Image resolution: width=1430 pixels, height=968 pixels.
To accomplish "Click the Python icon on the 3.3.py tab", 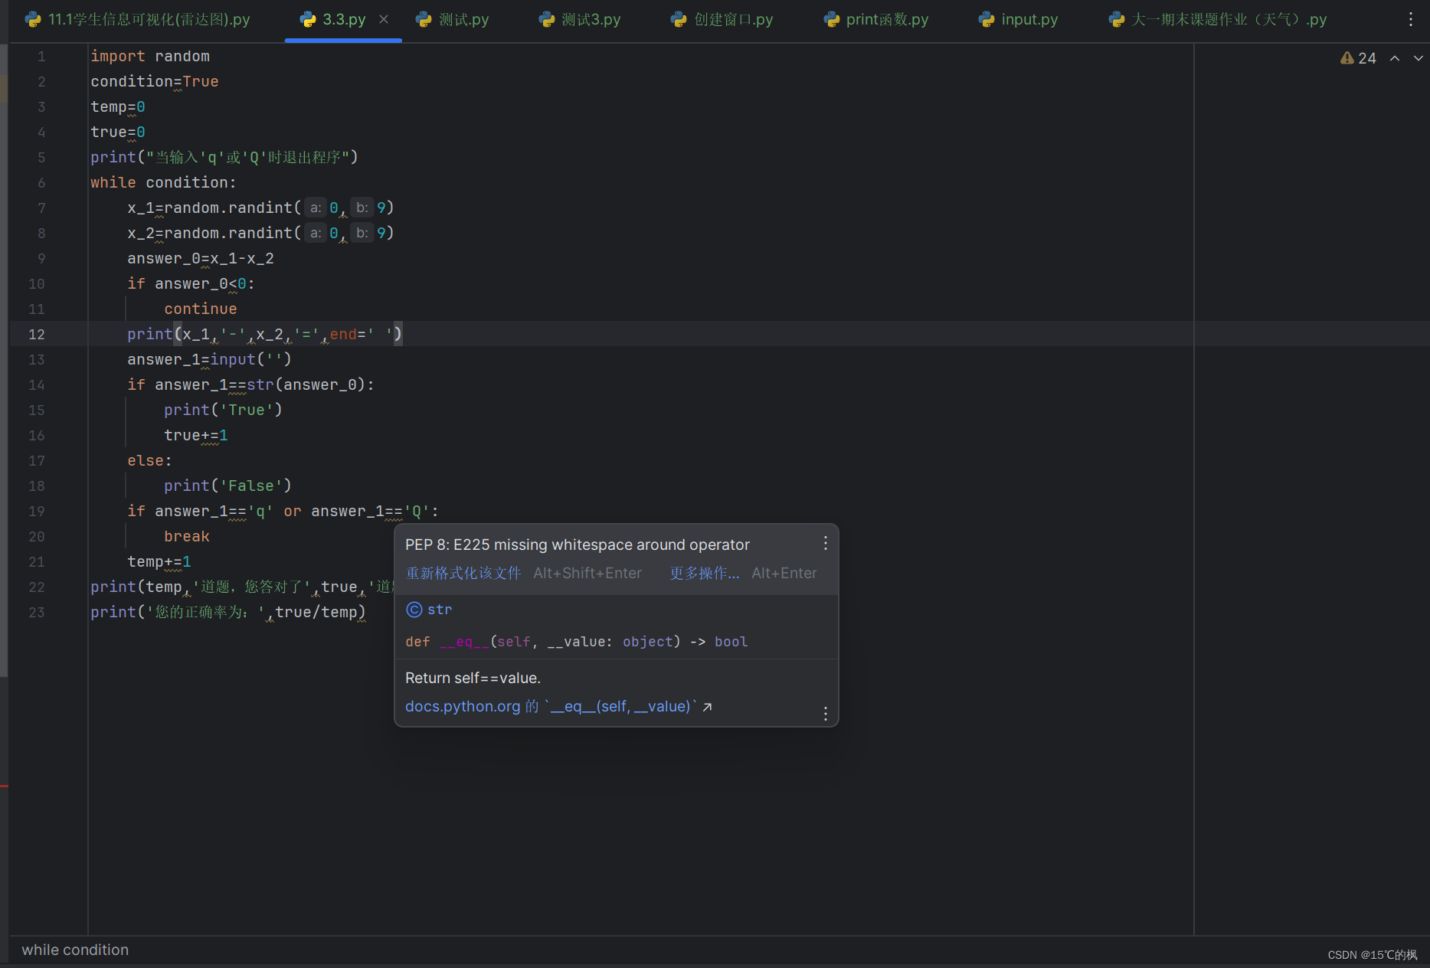I will pos(308,19).
